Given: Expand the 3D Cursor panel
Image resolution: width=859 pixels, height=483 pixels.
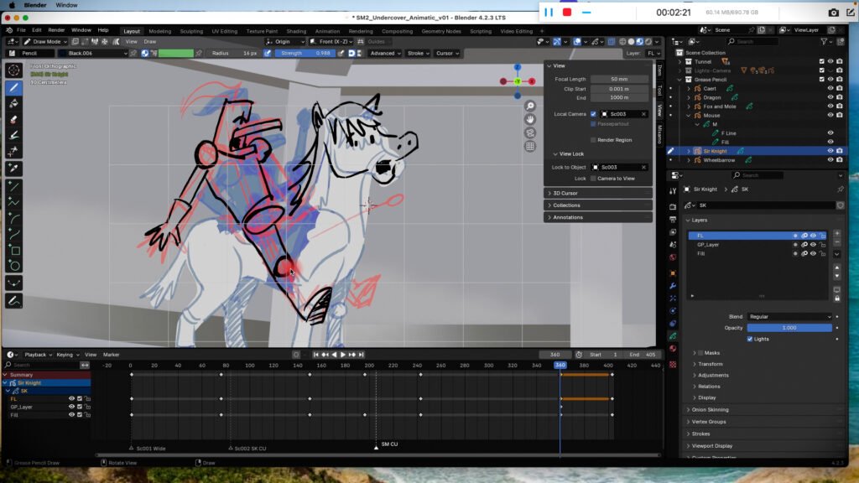Looking at the screenshot, I should [597, 194].
